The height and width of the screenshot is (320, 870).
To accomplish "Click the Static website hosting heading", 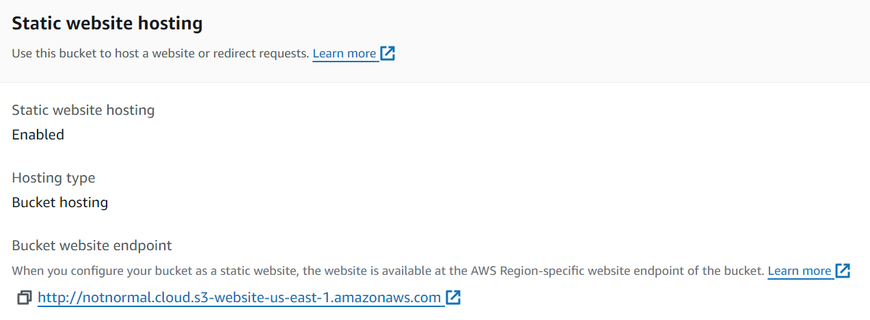I will click(x=107, y=23).
